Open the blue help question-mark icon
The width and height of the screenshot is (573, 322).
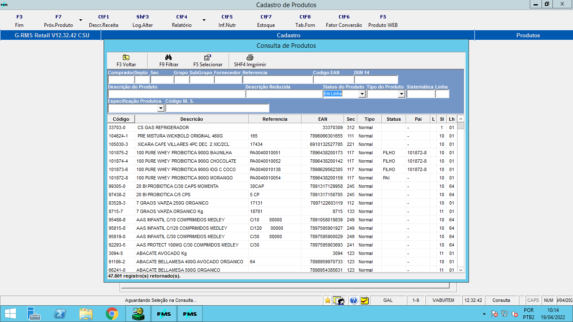point(353,300)
